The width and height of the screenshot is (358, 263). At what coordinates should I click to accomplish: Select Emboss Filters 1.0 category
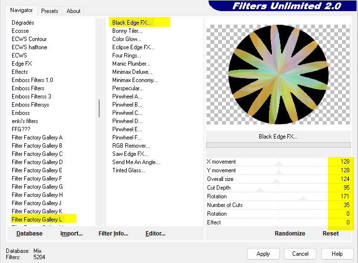[32, 80]
